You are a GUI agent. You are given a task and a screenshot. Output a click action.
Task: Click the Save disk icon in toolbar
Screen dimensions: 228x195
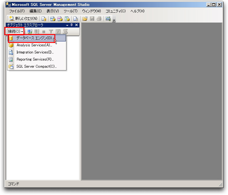(92, 19)
